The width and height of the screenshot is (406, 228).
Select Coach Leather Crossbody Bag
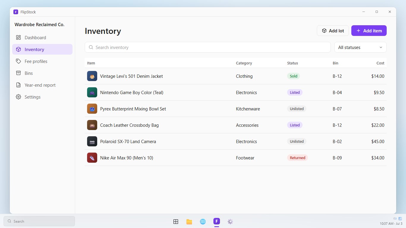click(235, 125)
